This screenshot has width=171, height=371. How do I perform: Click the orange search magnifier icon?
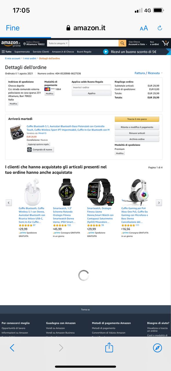[x=122, y=43]
